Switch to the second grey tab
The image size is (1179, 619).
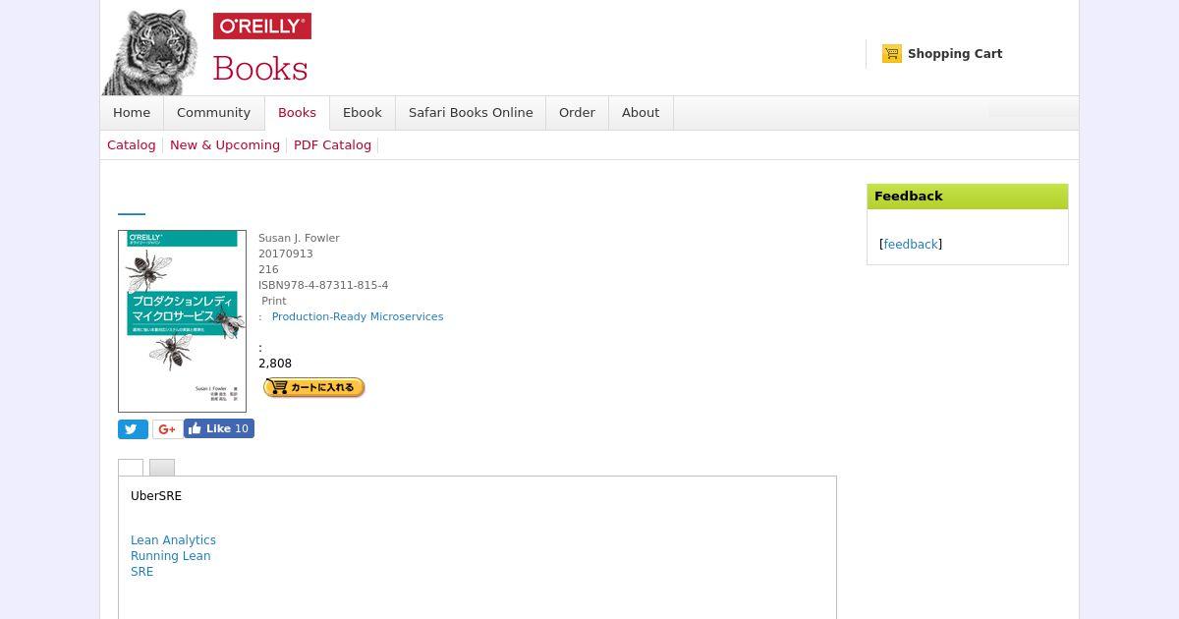(162, 468)
